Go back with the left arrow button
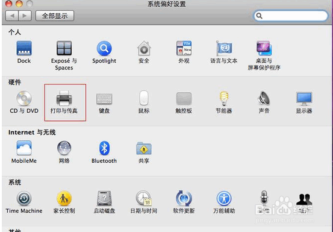 (12, 16)
